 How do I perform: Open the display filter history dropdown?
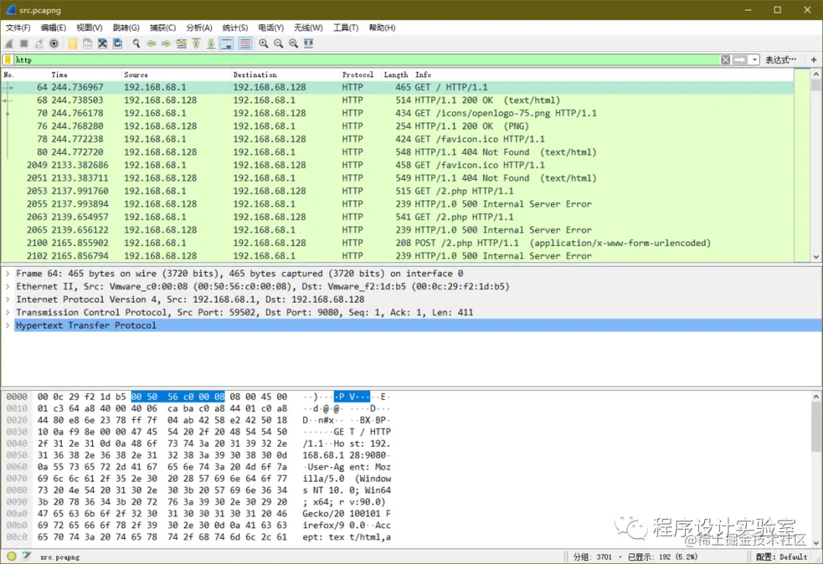(754, 60)
